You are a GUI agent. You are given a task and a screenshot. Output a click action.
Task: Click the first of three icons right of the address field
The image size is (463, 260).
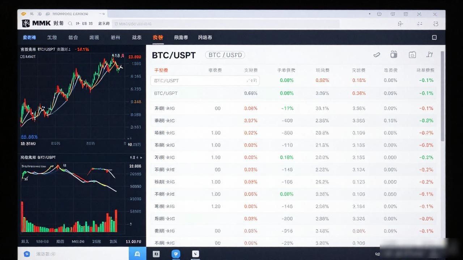pos(400,24)
